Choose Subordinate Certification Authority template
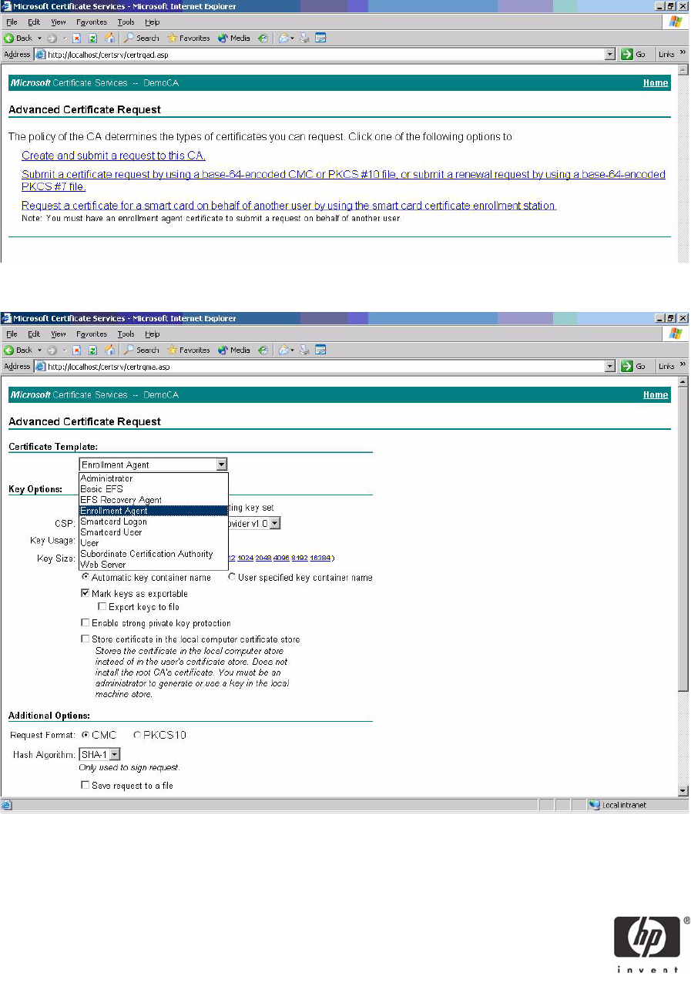The image size is (691, 986). click(154, 554)
